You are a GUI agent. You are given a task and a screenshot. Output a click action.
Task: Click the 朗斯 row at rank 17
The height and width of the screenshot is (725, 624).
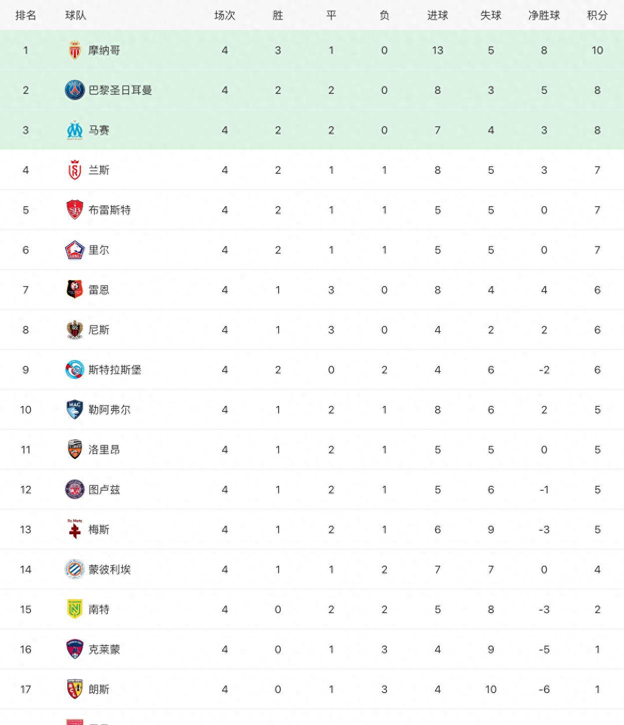click(x=99, y=689)
